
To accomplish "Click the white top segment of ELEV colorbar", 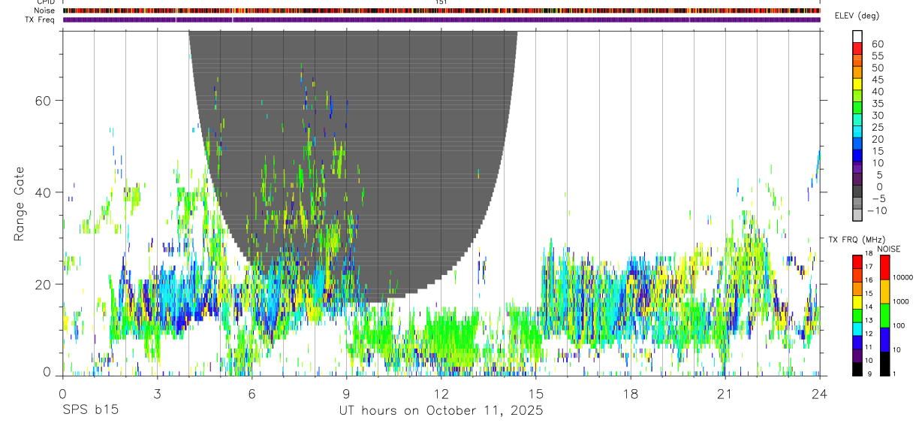I will 857,37.
